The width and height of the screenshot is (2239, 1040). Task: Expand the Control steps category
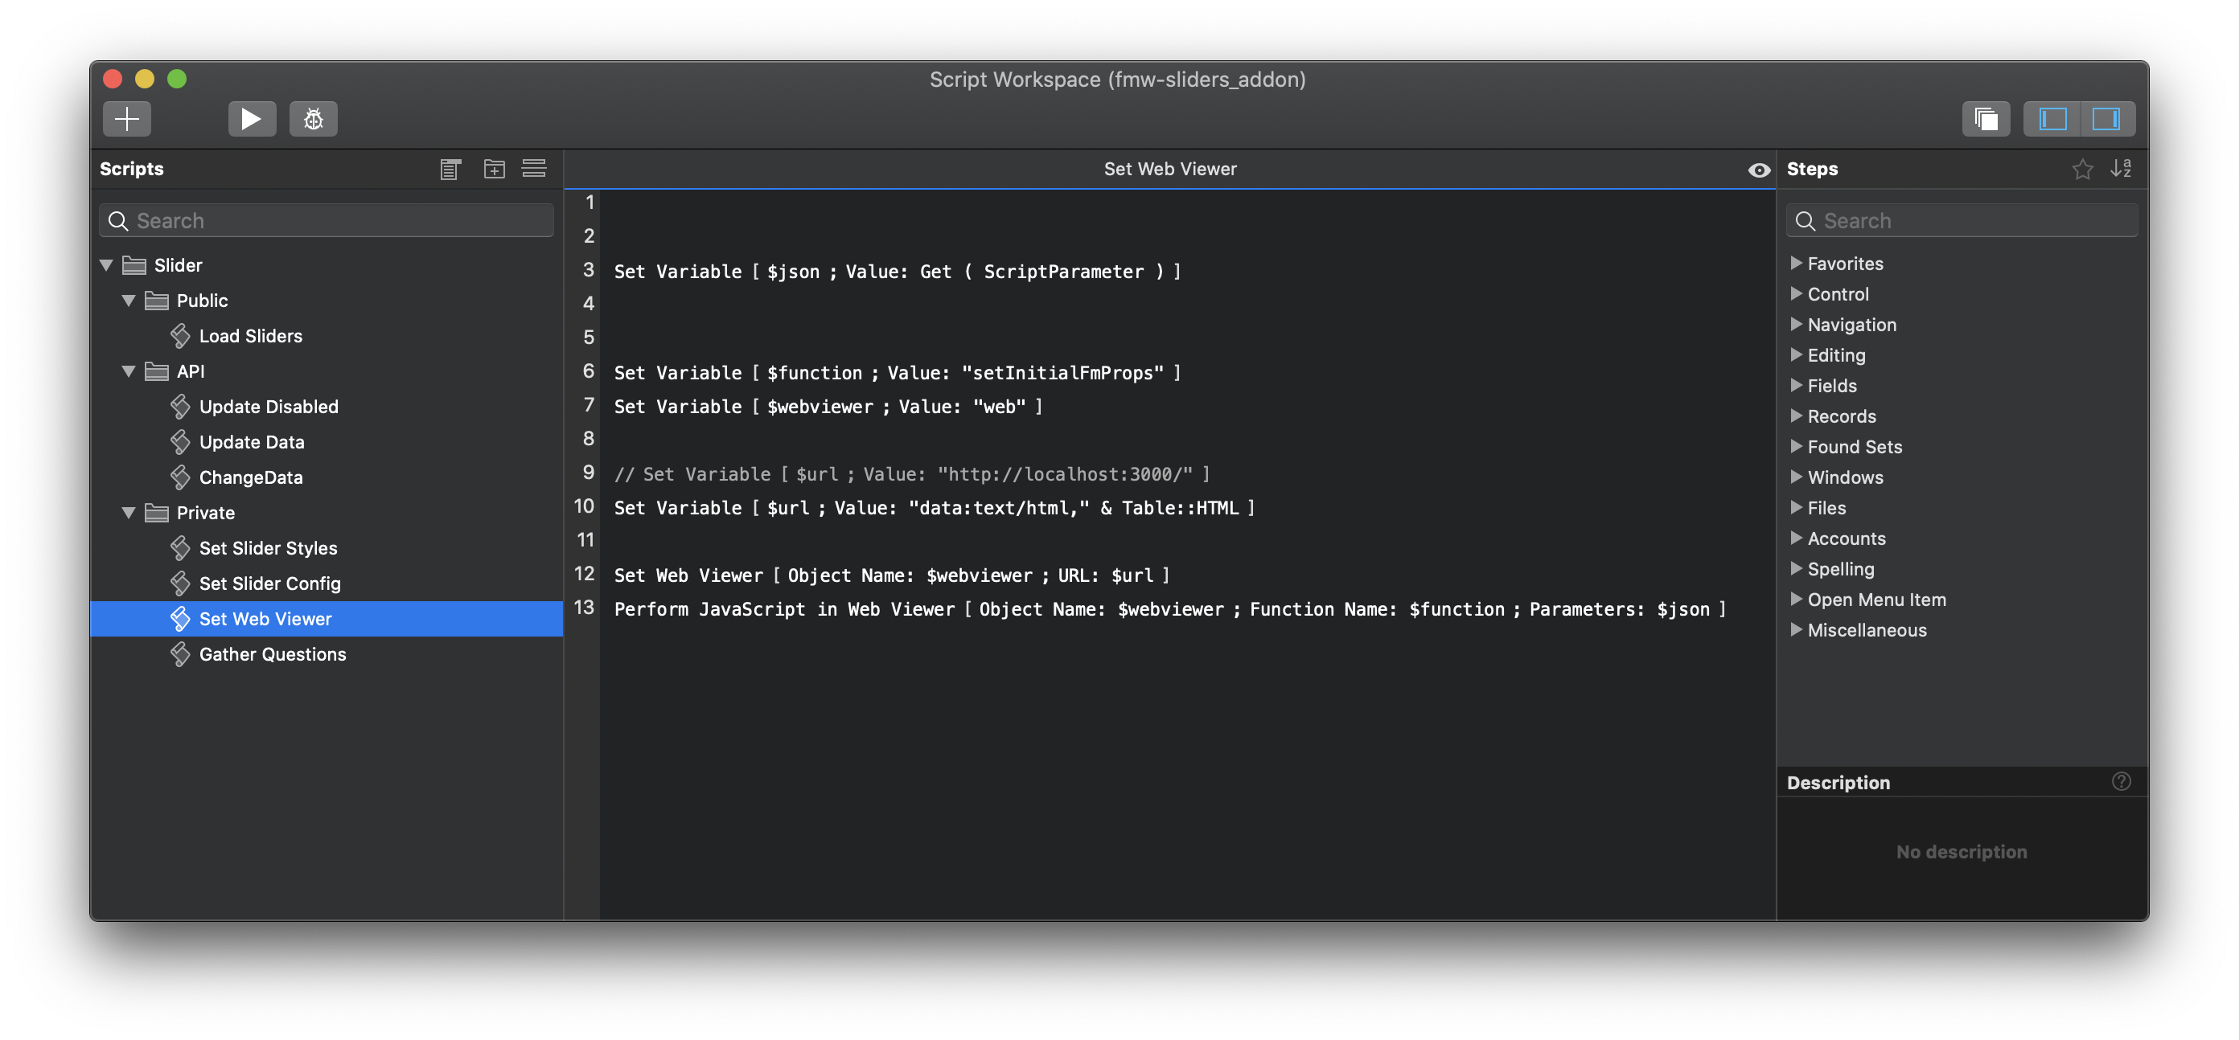[1796, 293]
